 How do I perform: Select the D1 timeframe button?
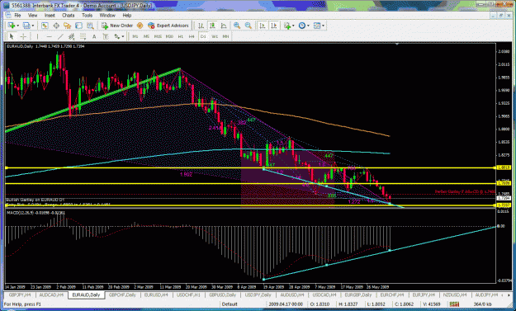[x=203, y=36]
